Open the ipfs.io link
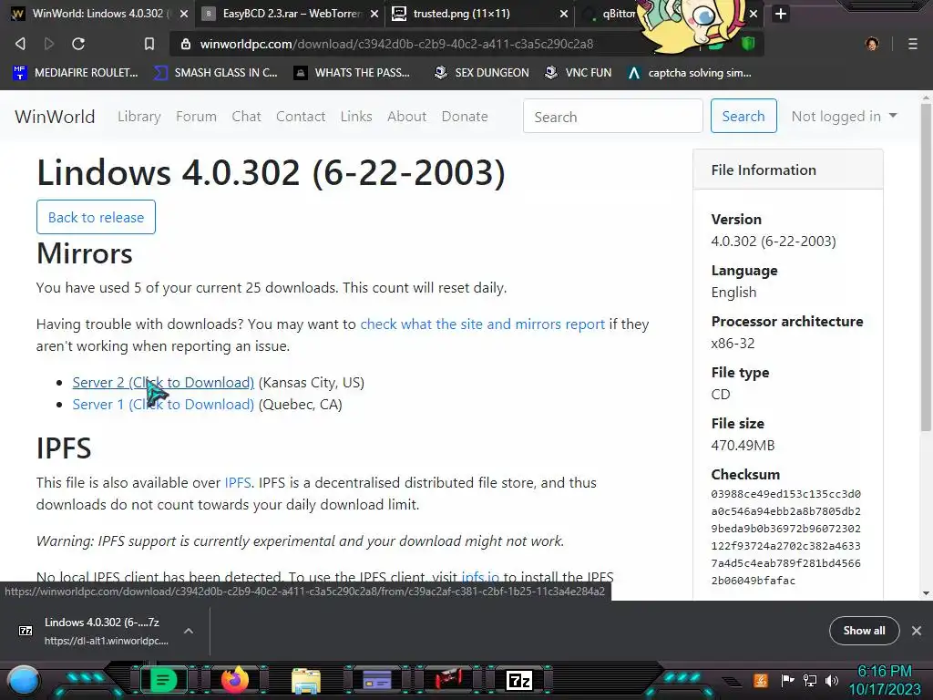Screen dimensions: 933x700 click(480, 577)
